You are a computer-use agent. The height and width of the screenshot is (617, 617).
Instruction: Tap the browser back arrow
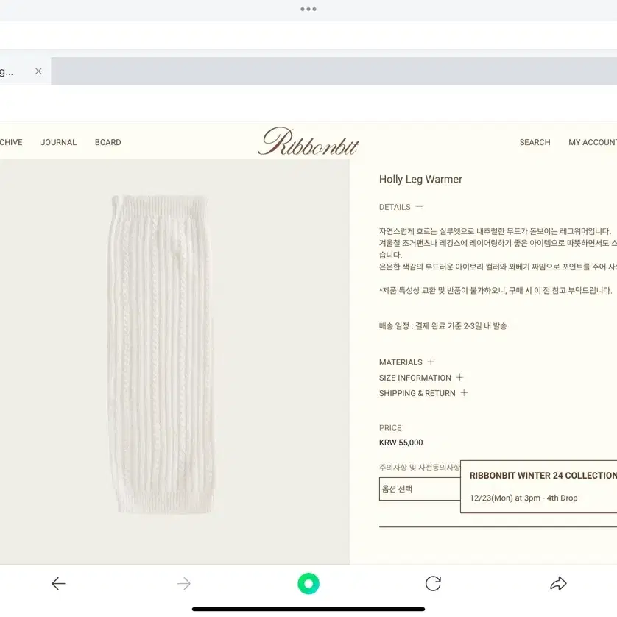click(x=58, y=584)
